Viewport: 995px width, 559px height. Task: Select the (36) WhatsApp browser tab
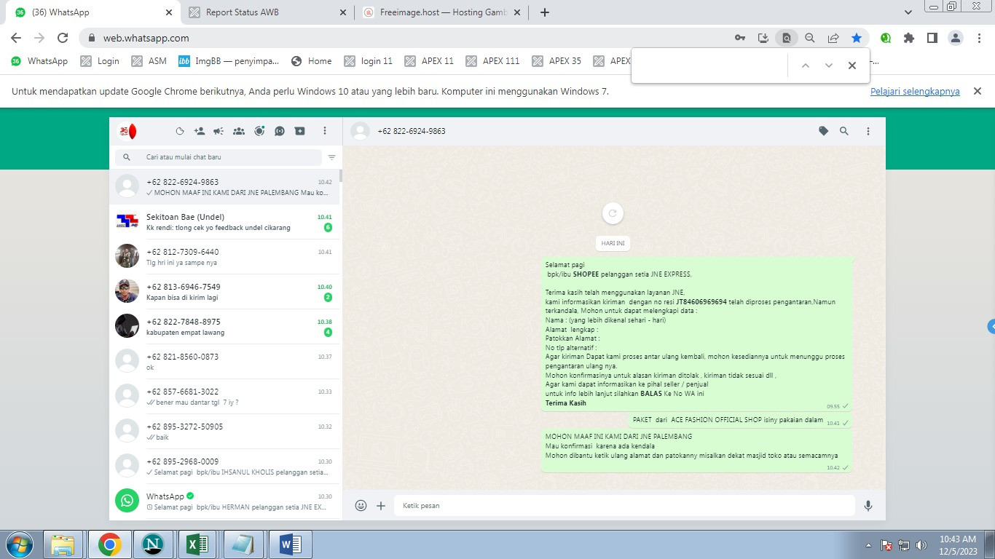tap(93, 12)
